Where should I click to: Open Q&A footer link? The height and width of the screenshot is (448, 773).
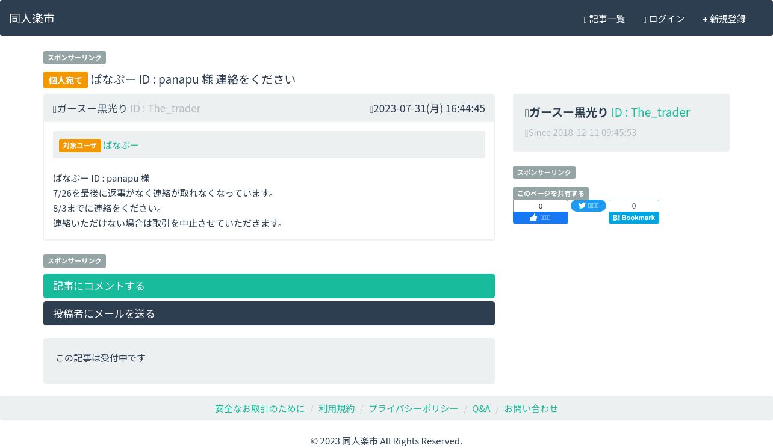point(481,408)
